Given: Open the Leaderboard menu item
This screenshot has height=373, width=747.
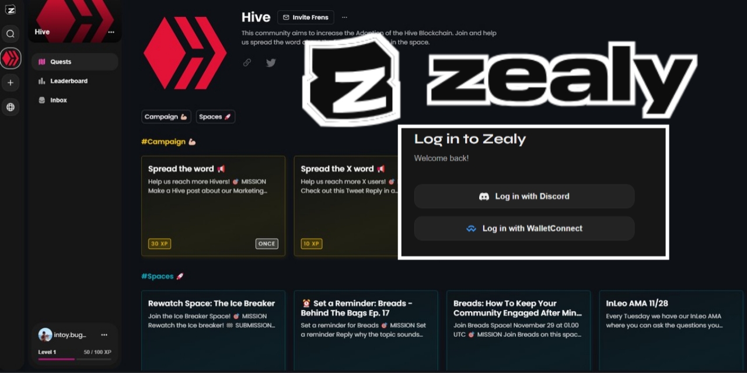Looking at the screenshot, I should [75, 81].
